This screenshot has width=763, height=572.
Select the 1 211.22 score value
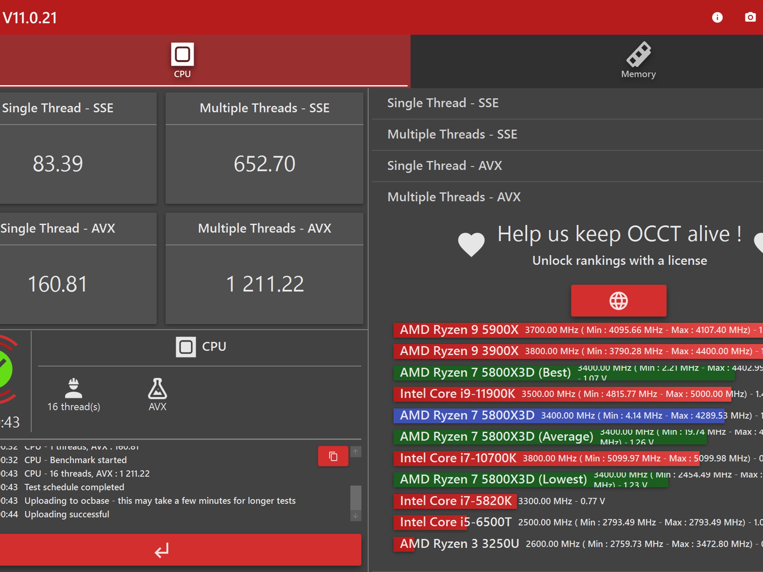[x=265, y=284]
